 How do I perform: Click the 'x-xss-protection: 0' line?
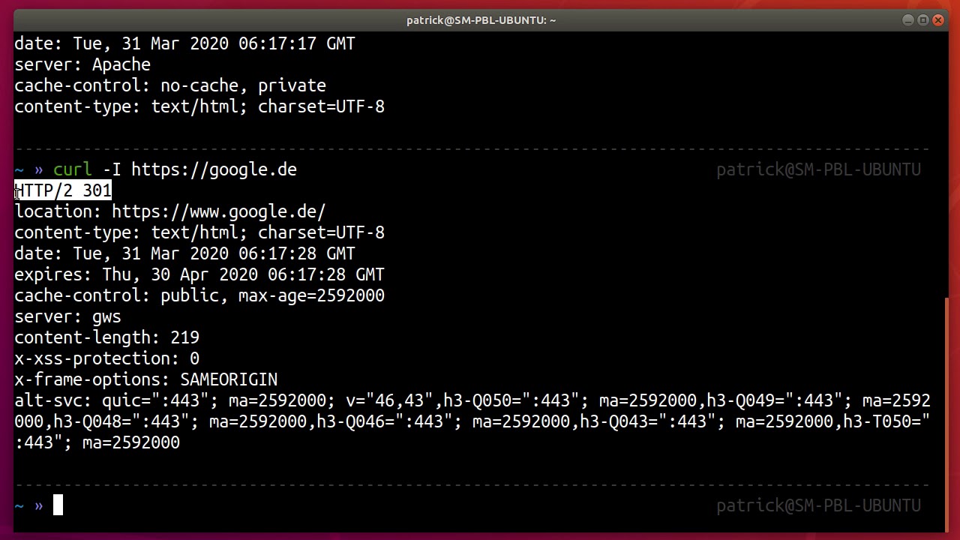(x=106, y=358)
